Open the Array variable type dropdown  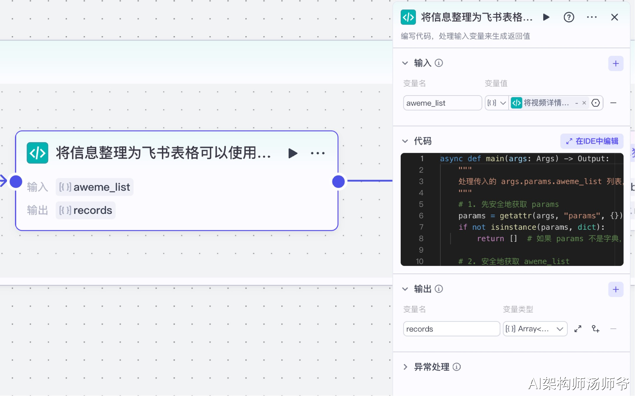(x=535, y=329)
